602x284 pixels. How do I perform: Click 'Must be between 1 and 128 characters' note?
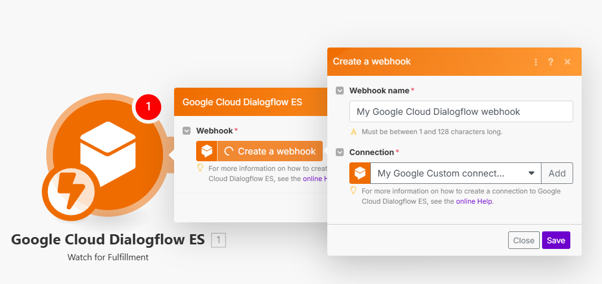point(432,132)
